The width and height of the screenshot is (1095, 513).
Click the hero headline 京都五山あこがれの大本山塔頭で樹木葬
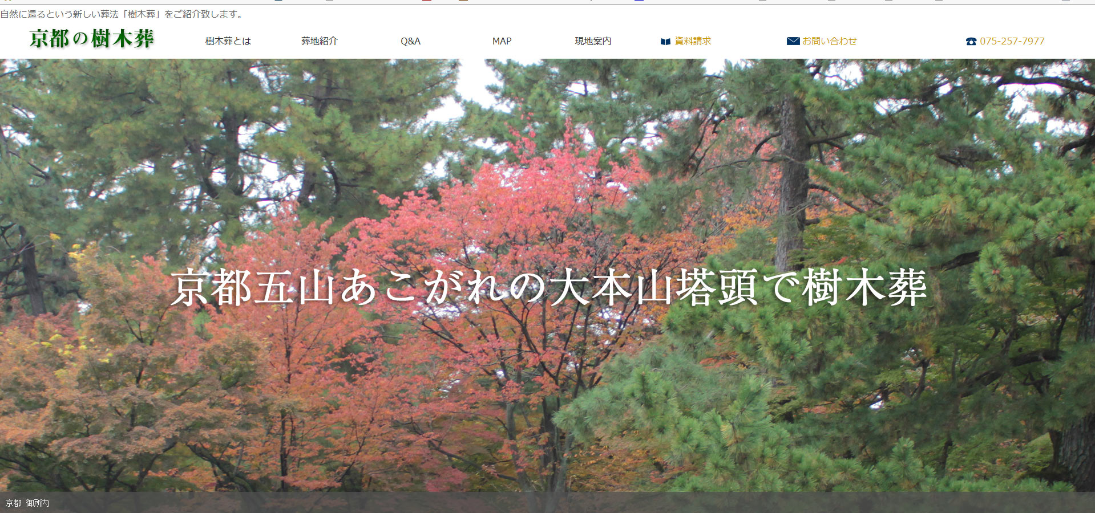[548, 288]
